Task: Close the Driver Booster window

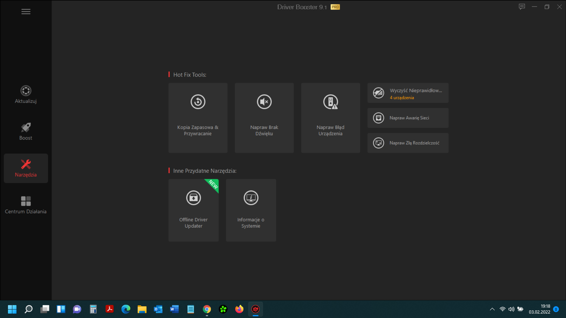Action: point(559,7)
